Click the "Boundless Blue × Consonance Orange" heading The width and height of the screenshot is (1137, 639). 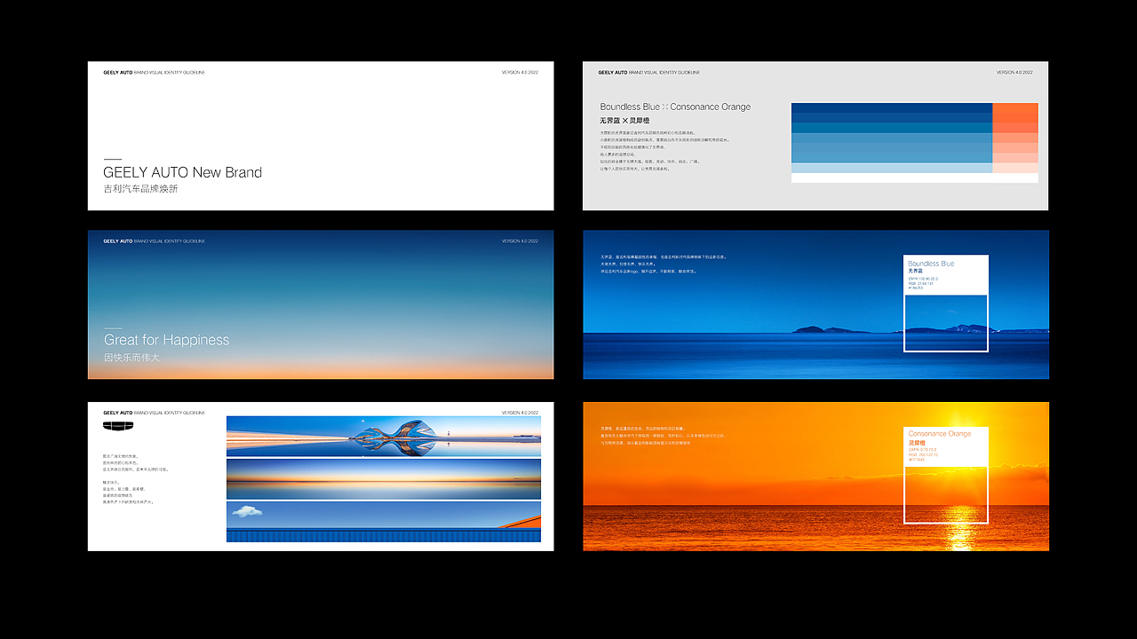pos(675,106)
